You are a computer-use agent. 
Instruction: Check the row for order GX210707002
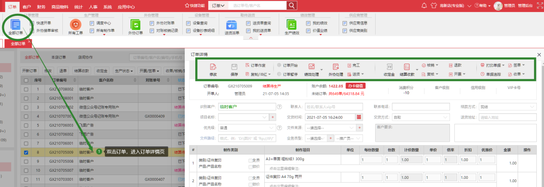[x=26, y=107]
